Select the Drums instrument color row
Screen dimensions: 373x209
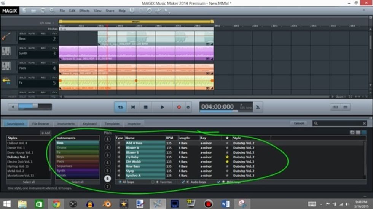78,148
